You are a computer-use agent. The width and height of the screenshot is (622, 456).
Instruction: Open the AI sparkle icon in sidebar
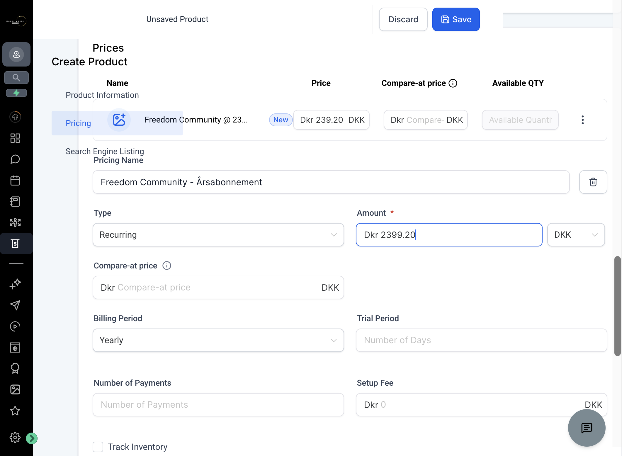15,284
